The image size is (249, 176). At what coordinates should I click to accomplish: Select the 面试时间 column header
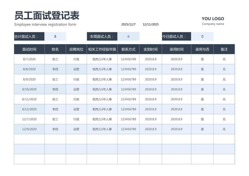pos(29,49)
